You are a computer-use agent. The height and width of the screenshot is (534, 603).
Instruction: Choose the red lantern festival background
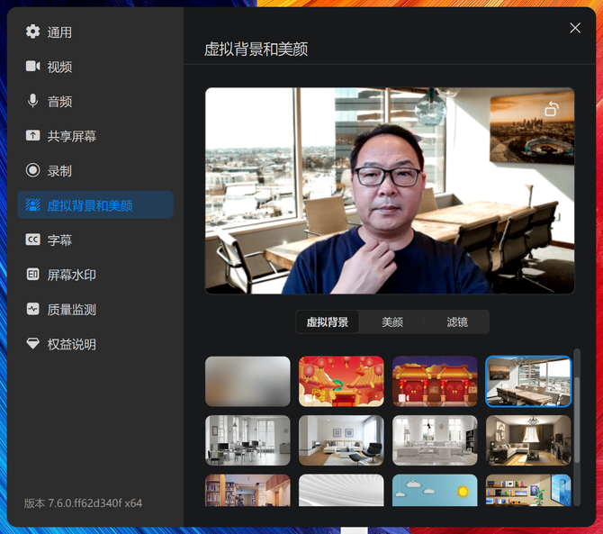[341, 381]
